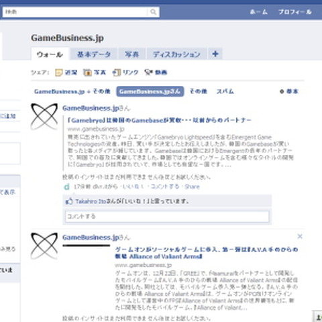Switch to the ディスカッション tab
Screen dimensions: 322x322
tap(176, 54)
